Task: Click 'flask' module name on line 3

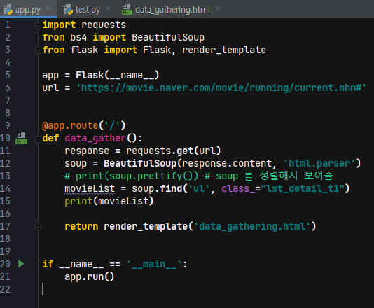Action: pos(84,50)
